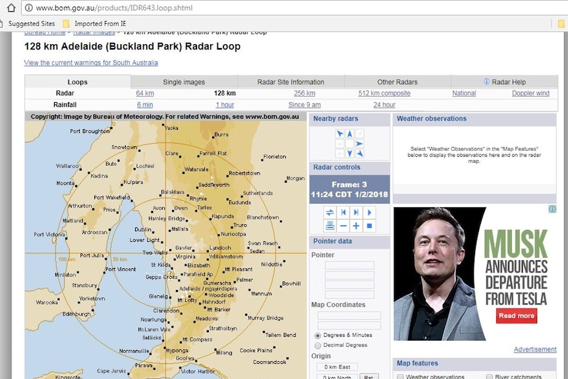The height and width of the screenshot is (379, 568).
Task: View current warnings for South Australia
Action: [91, 63]
